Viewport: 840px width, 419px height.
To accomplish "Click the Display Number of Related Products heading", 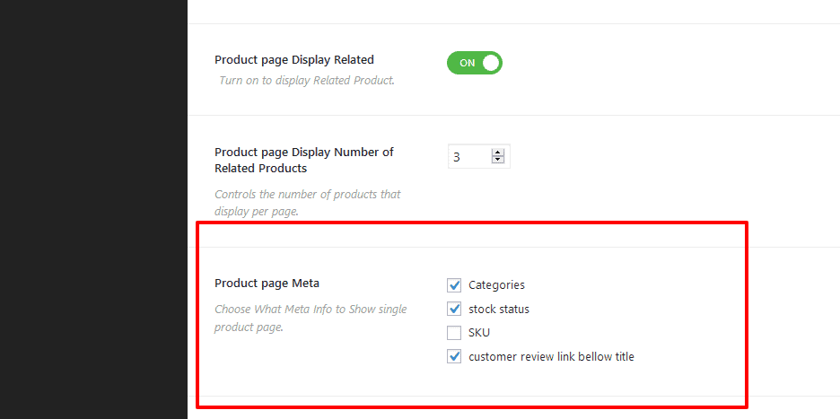I will [x=303, y=160].
